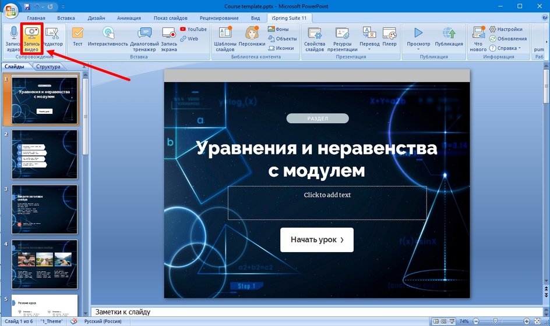The width and height of the screenshot is (550, 326).
Task: Open Customize Quick Access Toolbar dropdown
Action: pos(63,6)
